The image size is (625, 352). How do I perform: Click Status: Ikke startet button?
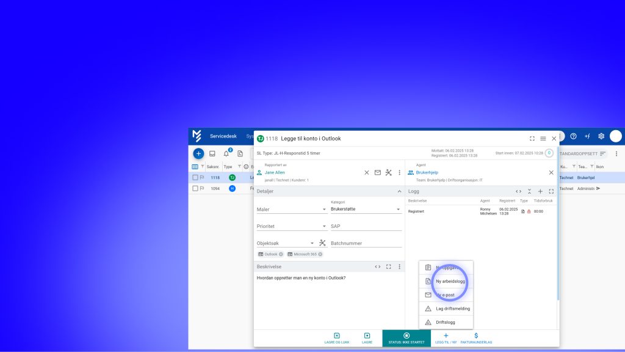tap(406, 339)
